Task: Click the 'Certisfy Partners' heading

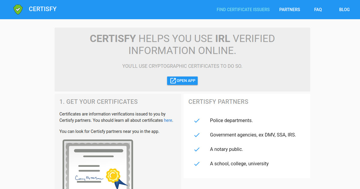Action: 218,102
